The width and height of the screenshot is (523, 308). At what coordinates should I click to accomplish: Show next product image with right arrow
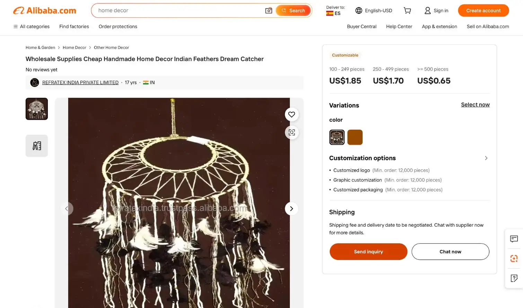point(291,208)
